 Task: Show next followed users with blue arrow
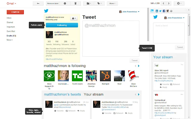[x=138, y=66]
